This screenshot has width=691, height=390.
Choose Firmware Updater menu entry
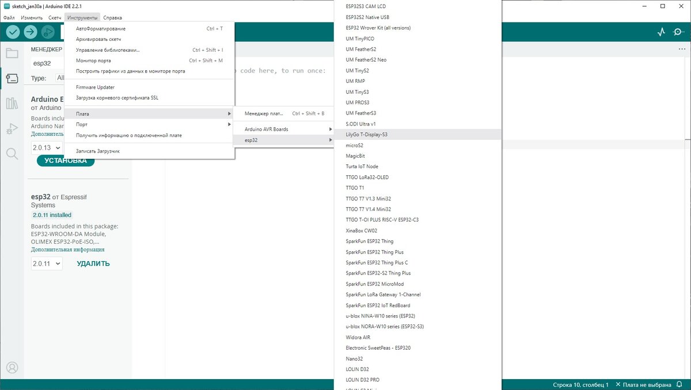150,87
